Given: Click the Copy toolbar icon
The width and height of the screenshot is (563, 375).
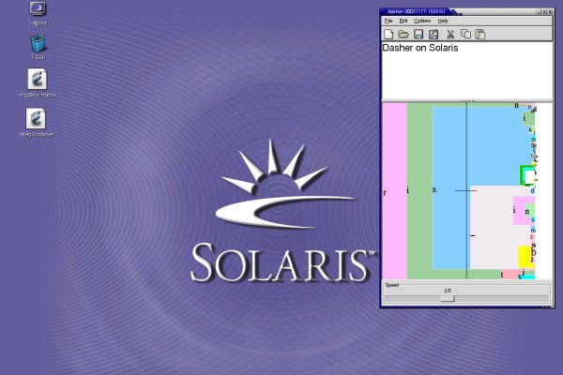Looking at the screenshot, I should coord(465,35).
